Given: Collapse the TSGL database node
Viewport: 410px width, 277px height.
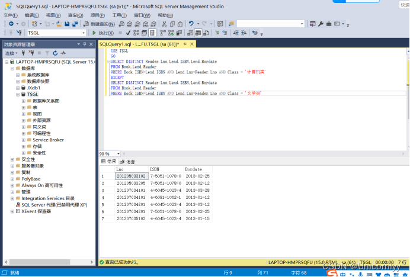Looking at the screenshot, I should pos(18,95).
